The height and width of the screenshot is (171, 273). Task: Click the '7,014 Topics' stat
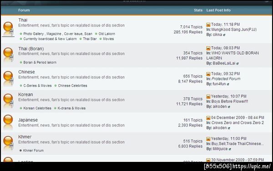(x=191, y=27)
